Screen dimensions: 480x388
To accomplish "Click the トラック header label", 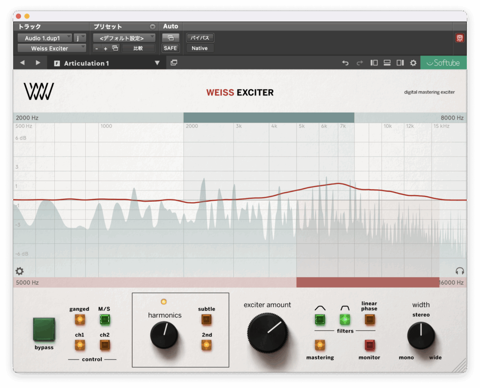I will pyautogui.click(x=30, y=27).
